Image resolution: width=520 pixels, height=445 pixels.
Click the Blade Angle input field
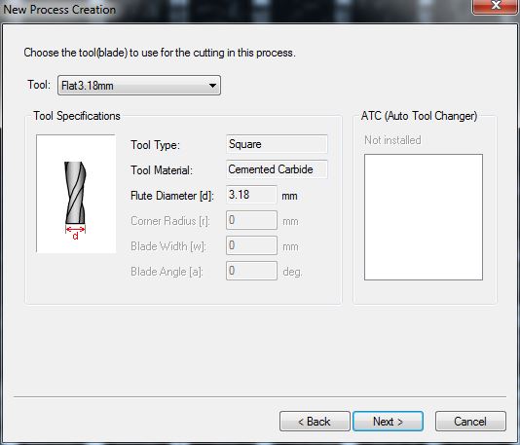tap(251, 271)
